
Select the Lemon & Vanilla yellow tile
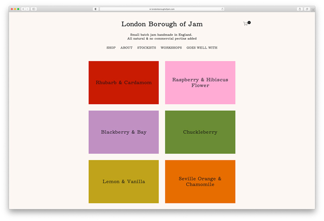[x=124, y=182]
